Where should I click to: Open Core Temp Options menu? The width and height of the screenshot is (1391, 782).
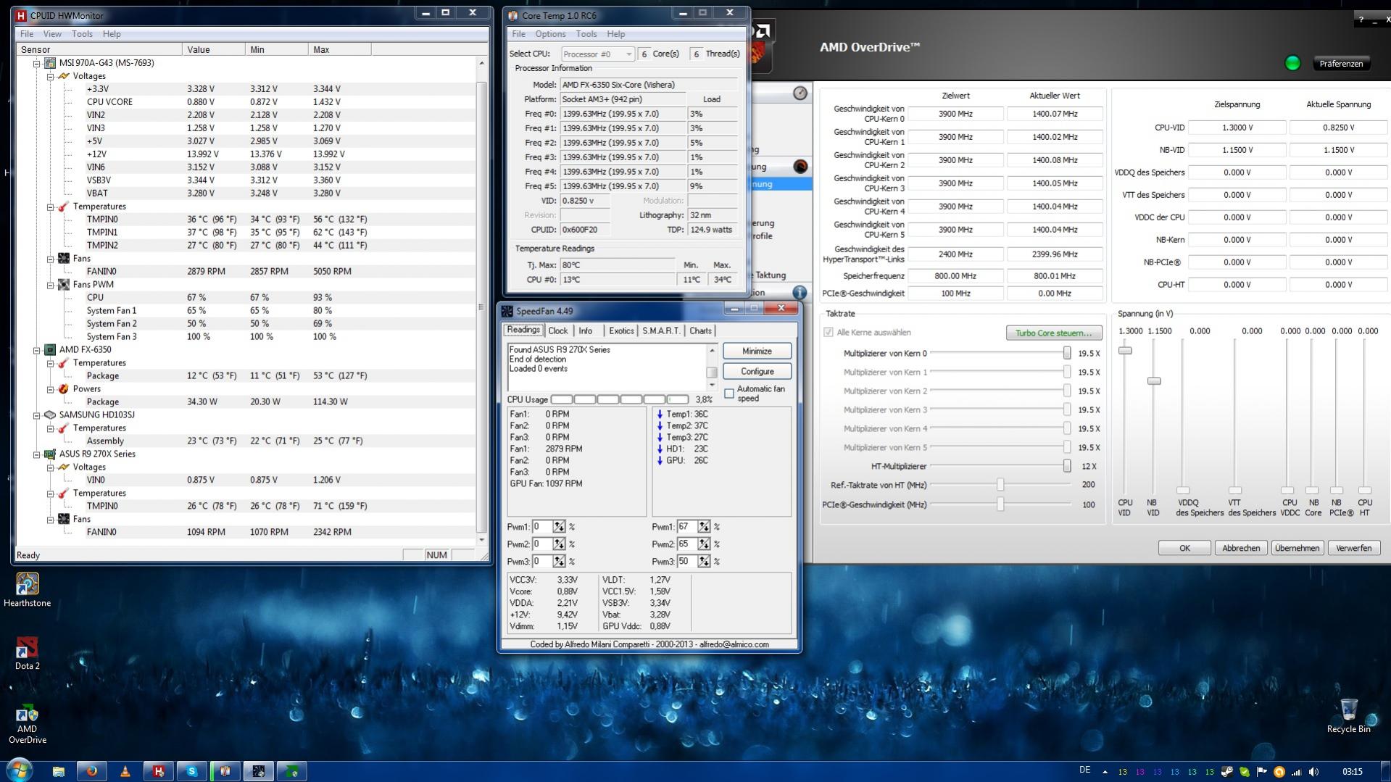pos(550,34)
